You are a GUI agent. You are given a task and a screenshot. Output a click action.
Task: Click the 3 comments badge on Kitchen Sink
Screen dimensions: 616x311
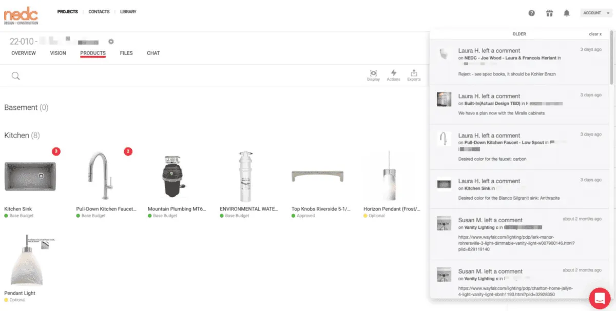click(x=56, y=151)
